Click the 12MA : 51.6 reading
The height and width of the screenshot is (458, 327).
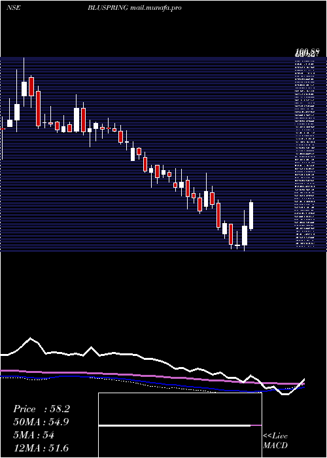[41, 448]
